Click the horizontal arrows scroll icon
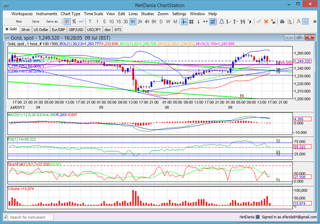320x224 pixels. (x=205, y=22)
